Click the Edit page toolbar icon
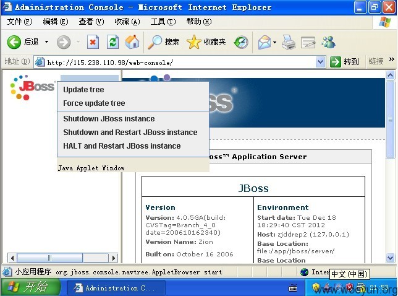398x296 pixels. point(308,42)
